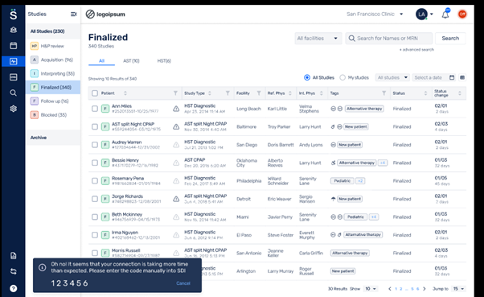Select All Studies (230) in sidebar

coord(53,31)
